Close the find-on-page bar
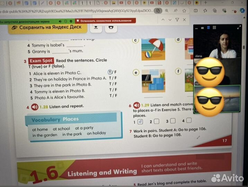Screen dimensions: 248x187 click(184, 20)
